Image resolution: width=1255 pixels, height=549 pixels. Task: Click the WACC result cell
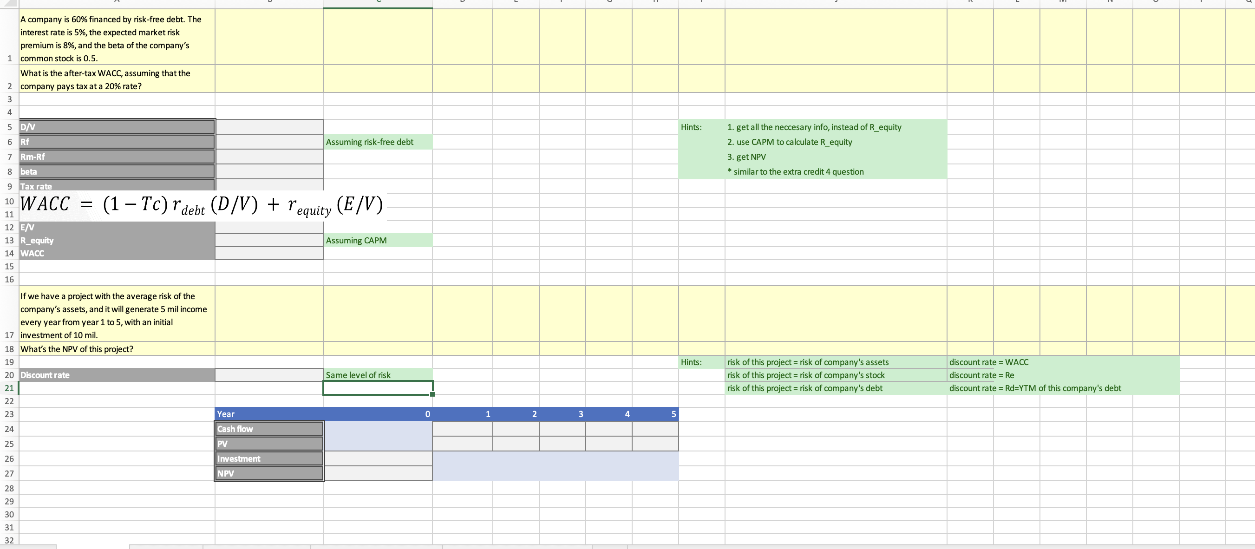point(269,253)
